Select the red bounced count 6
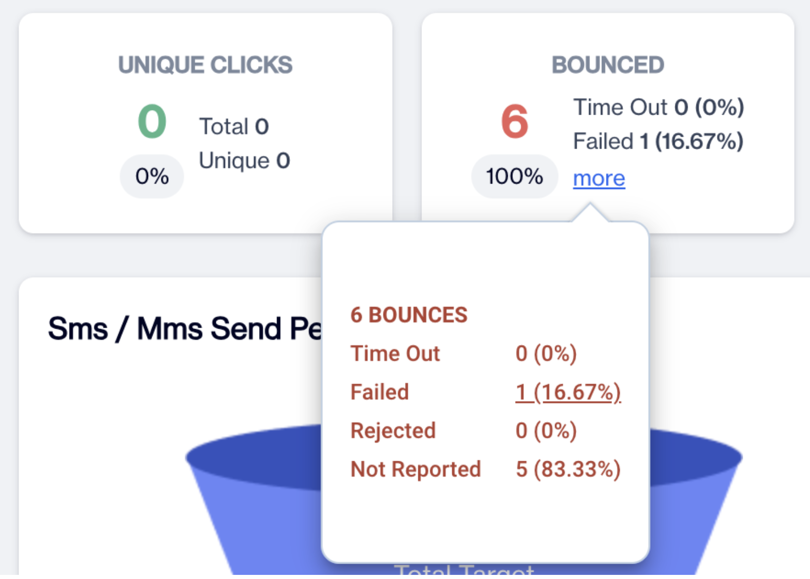 [514, 121]
